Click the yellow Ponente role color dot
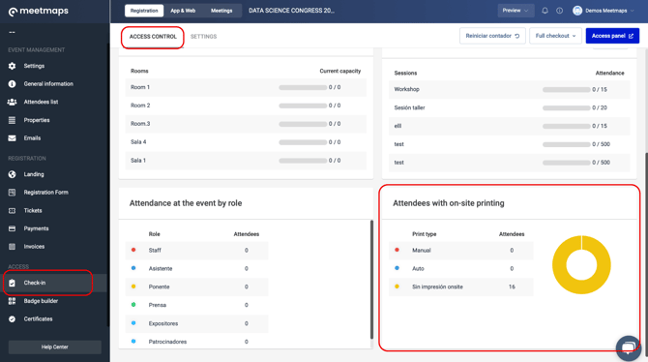Image resolution: width=648 pixels, height=362 pixels. [133, 287]
